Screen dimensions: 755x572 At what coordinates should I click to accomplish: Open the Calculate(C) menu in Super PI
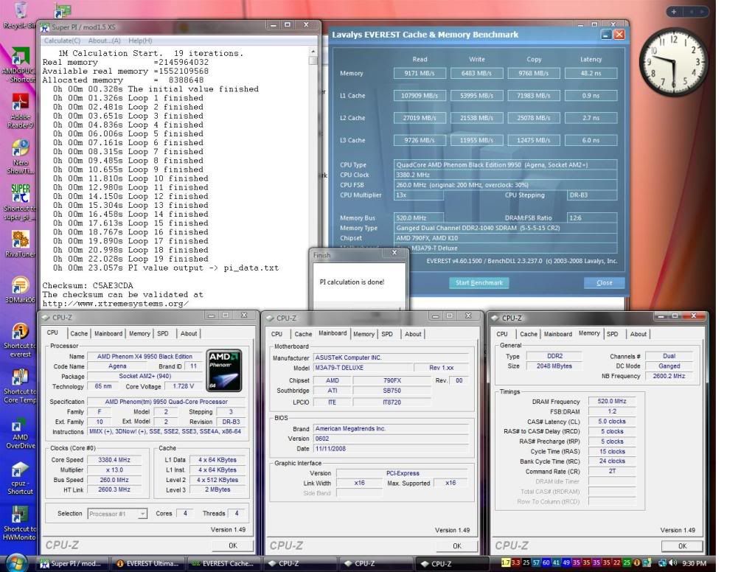coord(62,41)
